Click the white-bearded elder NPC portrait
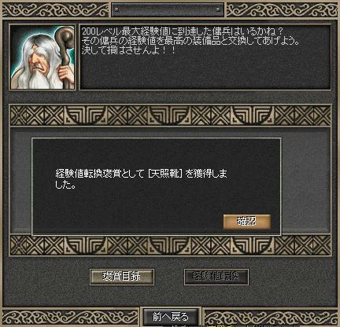 point(42,57)
